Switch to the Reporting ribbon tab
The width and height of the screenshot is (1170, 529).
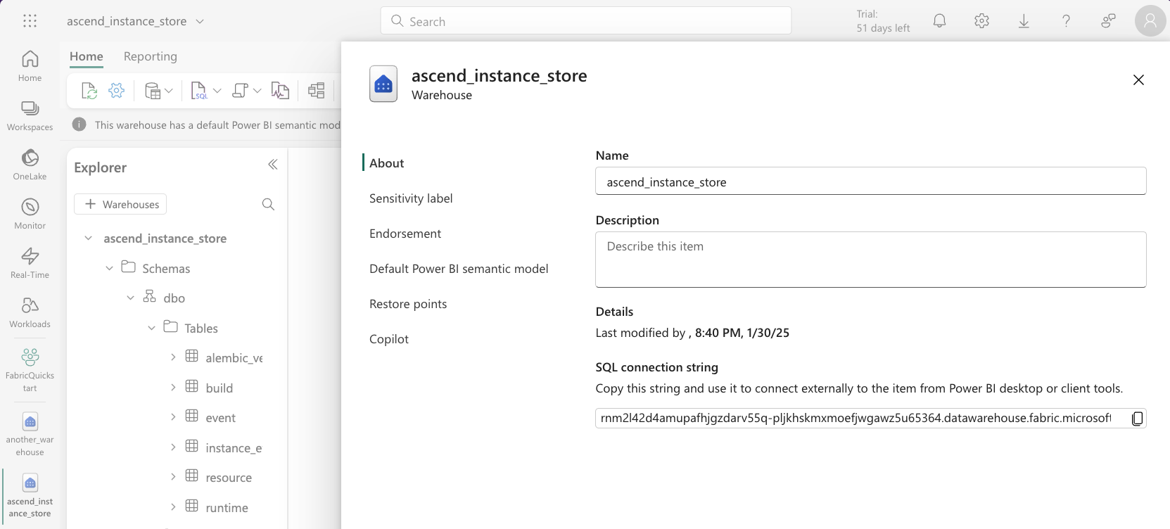click(150, 56)
